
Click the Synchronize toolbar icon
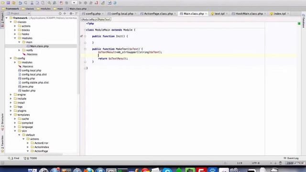point(14,3)
